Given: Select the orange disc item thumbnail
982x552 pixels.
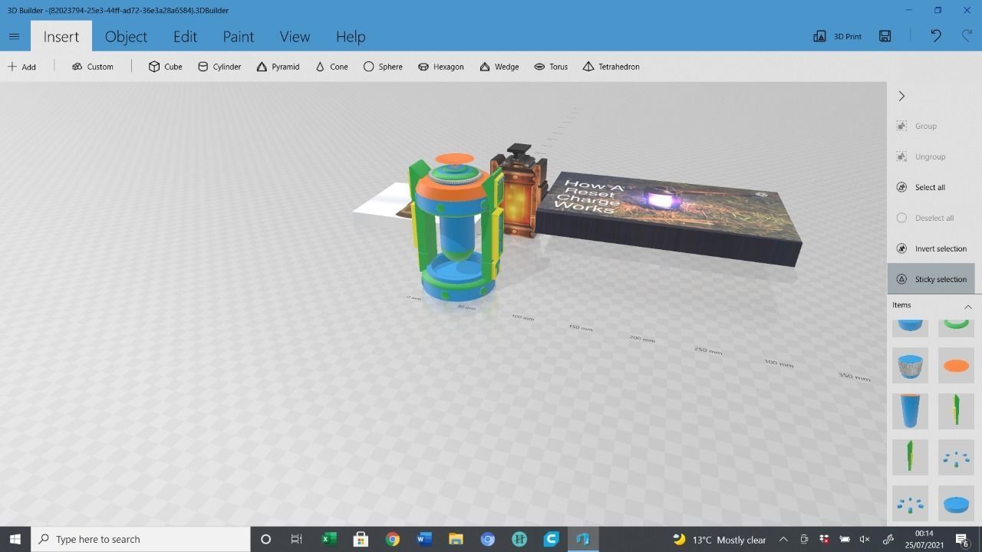Looking at the screenshot, I should [x=956, y=366].
